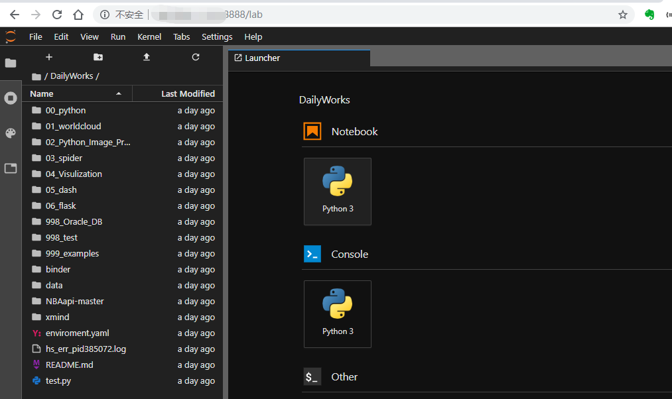This screenshot has height=399, width=672.
Task: Open the Commands palette sidebar icon
Action: (11, 133)
